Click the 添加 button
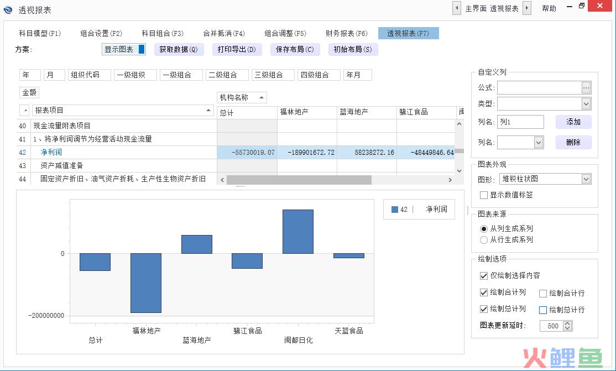 tap(573, 122)
